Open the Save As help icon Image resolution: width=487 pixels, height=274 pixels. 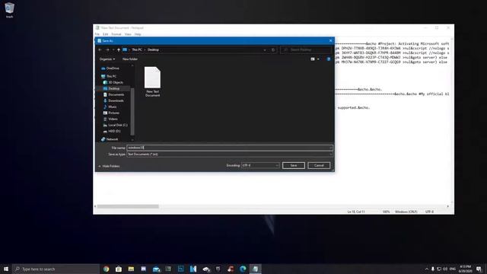pyautogui.click(x=328, y=59)
